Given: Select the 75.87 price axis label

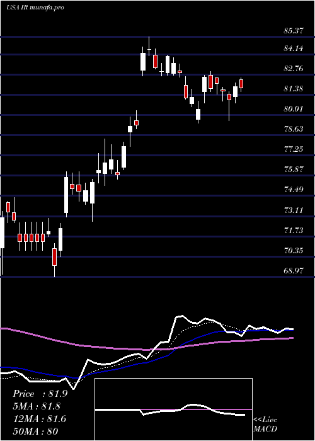Looking at the screenshot, I should (x=294, y=169).
